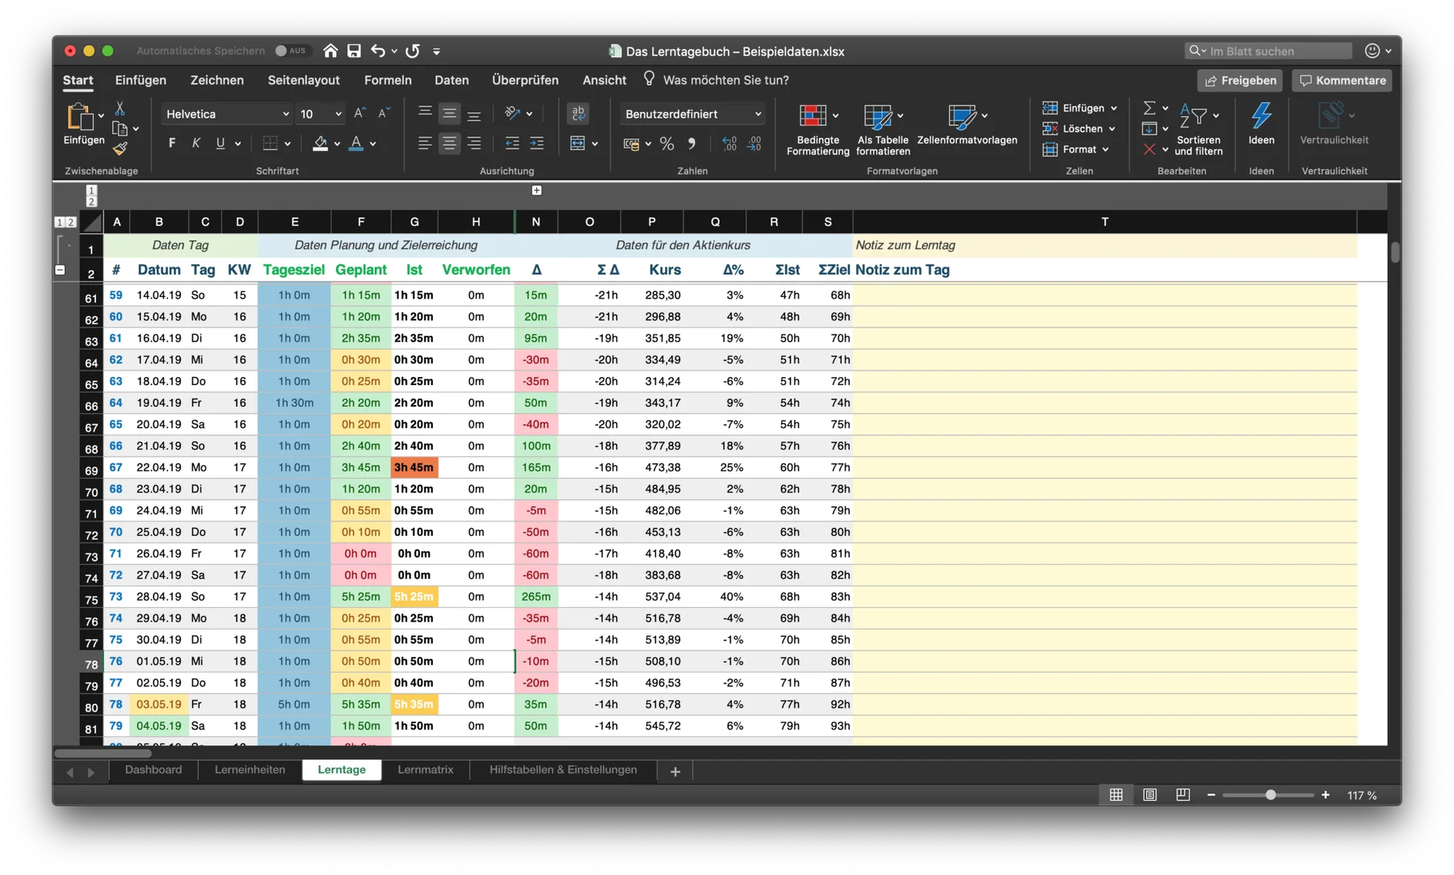The height and width of the screenshot is (875, 1454).
Task: Click the Redo arrow icon
Action: [x=413, y=51]
